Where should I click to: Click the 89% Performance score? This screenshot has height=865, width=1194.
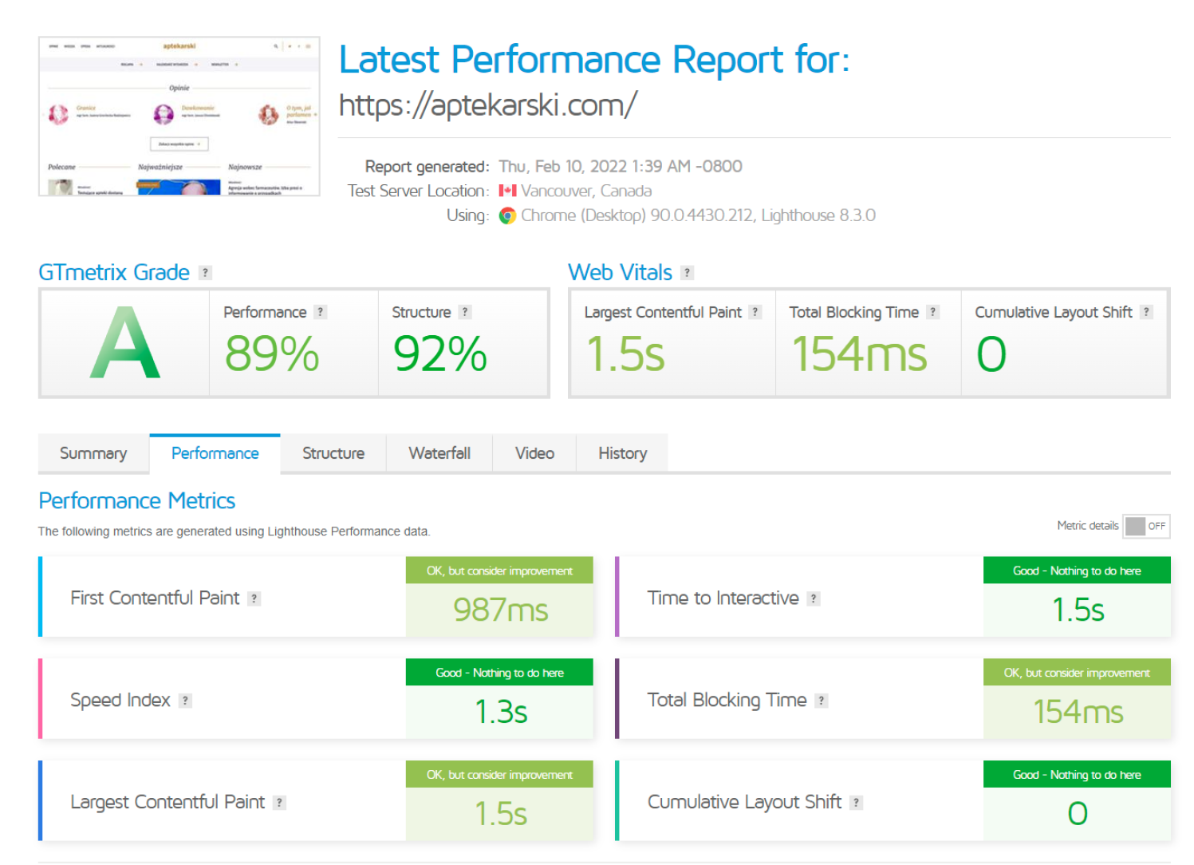point(272,354)
